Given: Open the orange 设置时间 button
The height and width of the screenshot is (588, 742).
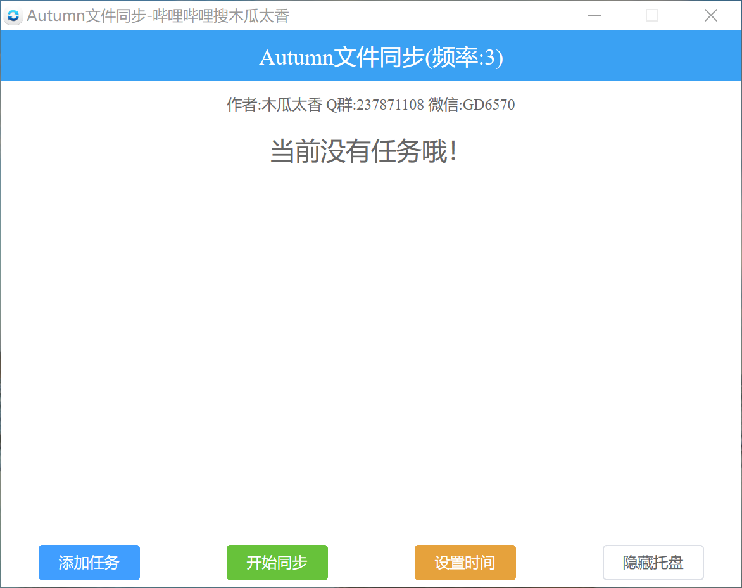Looking at the screenshot, I should (x=465, y=563).
